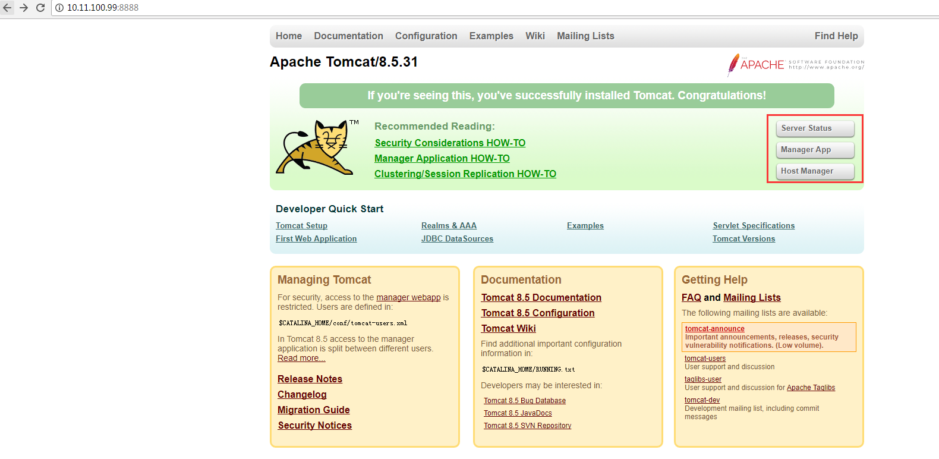Open Manager Application HOW-TO link

coord(442,158)
